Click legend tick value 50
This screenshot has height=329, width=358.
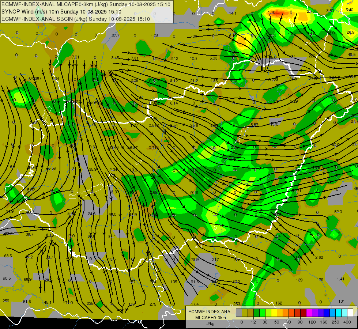coord(277,322)
